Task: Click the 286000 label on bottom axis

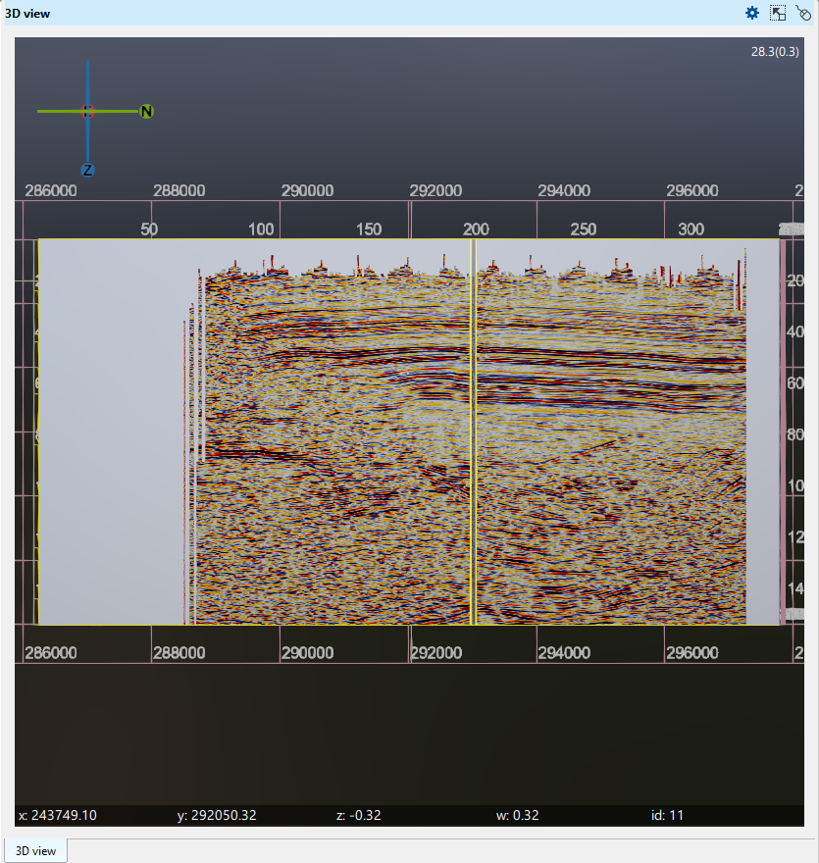Action: [50, 651]
